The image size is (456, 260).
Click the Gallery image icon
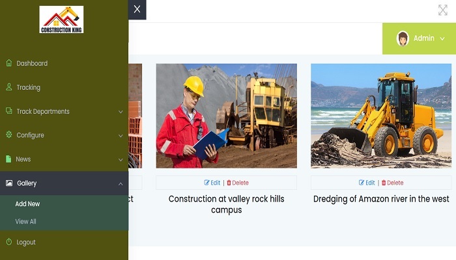tap(9, 183)
